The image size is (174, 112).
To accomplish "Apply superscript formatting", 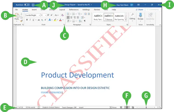I will point(46,20).
